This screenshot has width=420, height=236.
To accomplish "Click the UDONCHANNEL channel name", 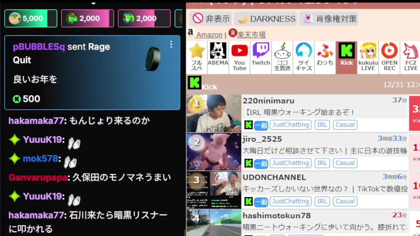I will [274, 177].
